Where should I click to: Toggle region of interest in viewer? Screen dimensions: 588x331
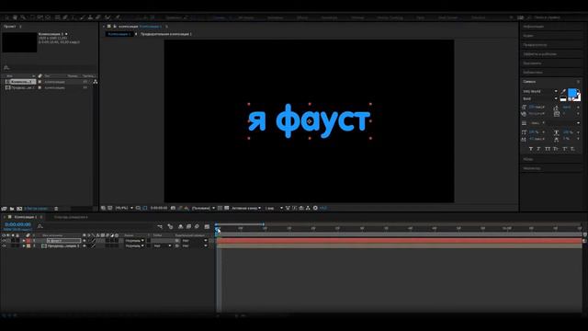click(220, 208)
